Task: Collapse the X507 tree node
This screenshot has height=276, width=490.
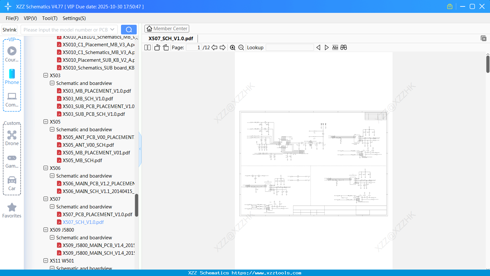Action: [x=46, y=199]
